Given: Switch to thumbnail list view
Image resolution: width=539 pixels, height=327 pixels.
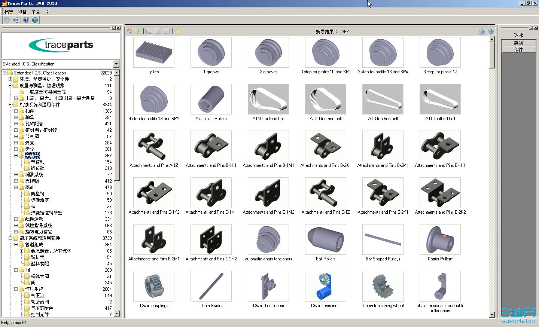Looking at the screenshot, I should coord(158,31).
